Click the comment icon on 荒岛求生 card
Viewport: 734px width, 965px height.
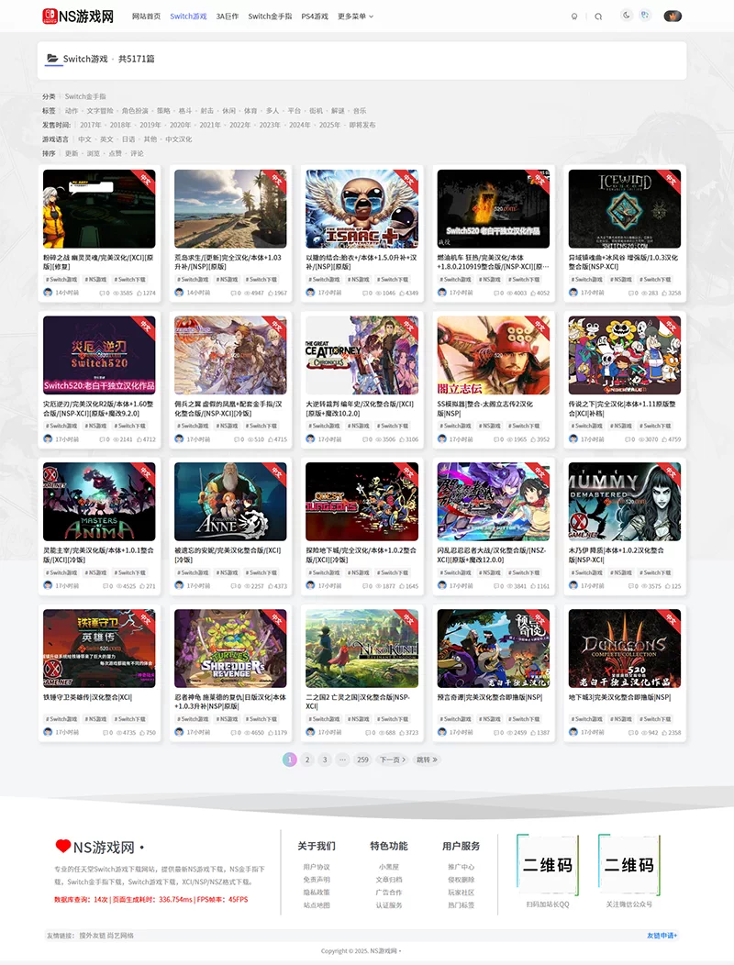pos(233,293)
